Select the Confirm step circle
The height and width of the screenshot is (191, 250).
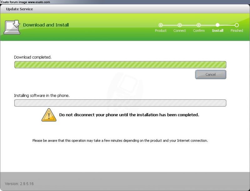(198, 25)
